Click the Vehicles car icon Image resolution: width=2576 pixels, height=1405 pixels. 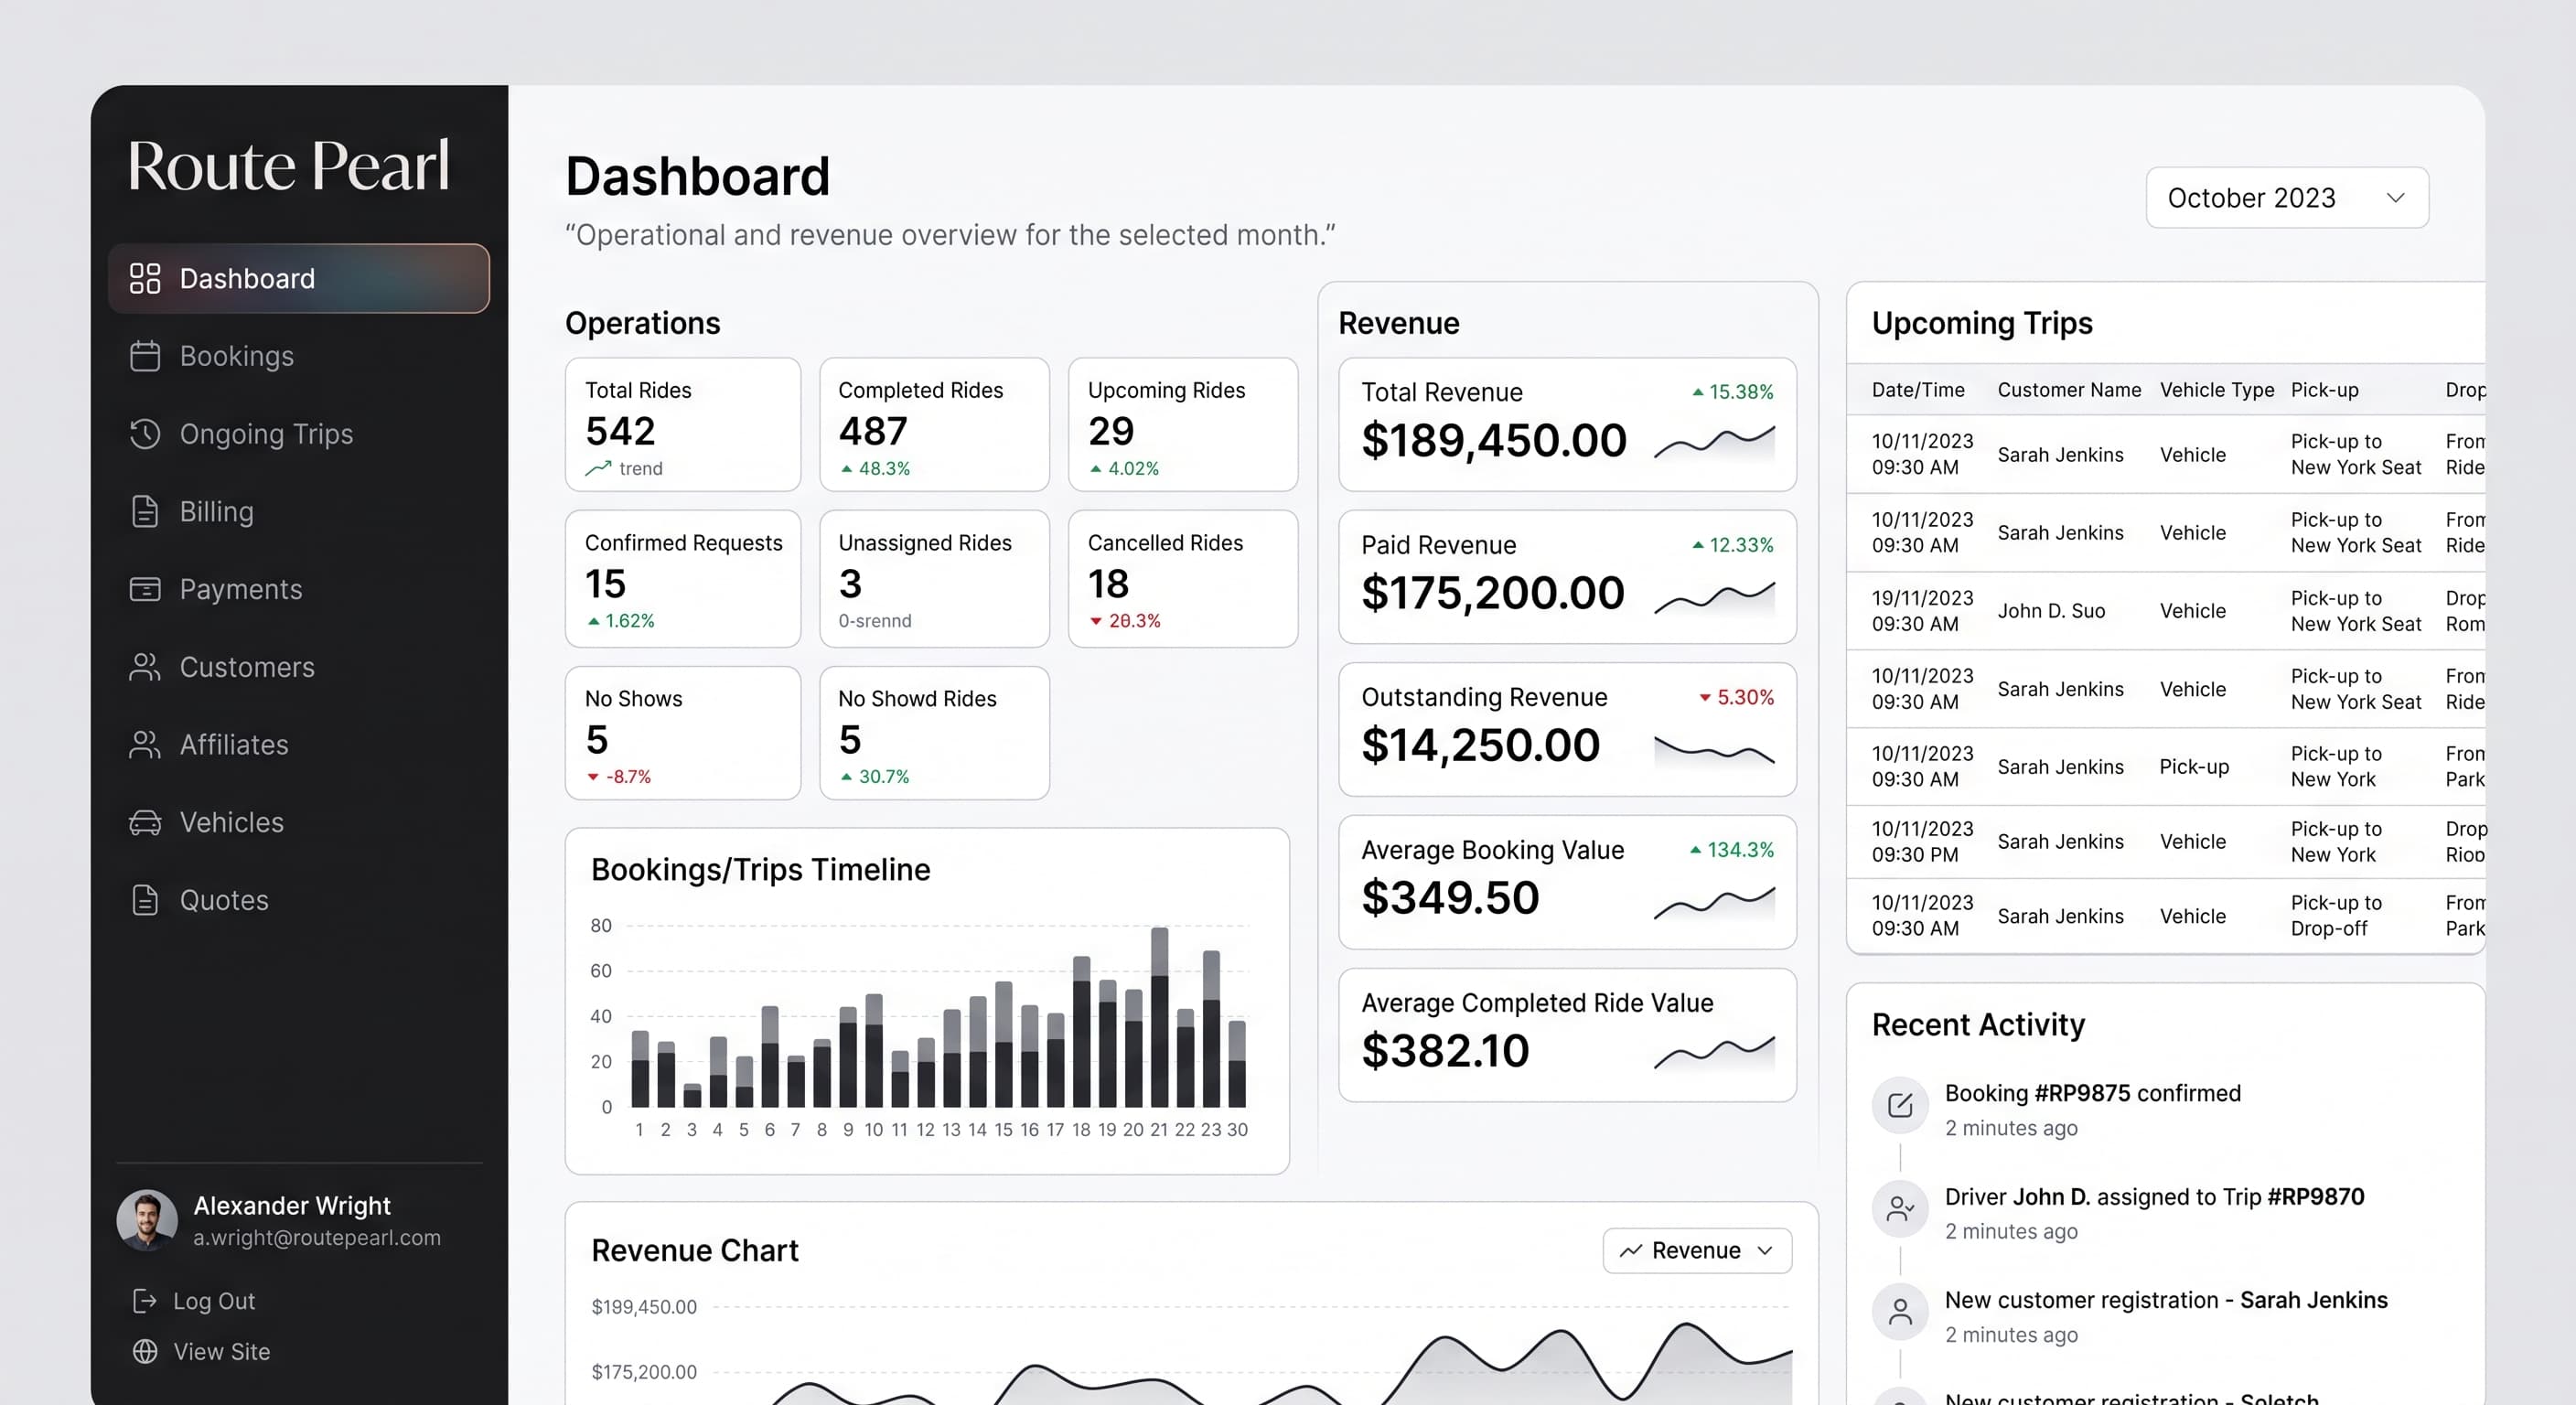pos(145,822)
